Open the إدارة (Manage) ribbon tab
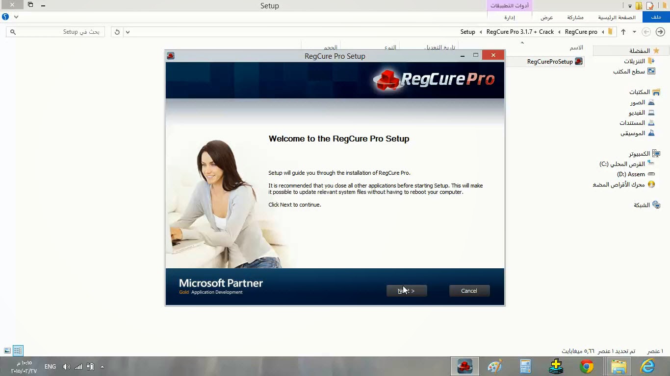The width and height of the screenshot is (670, 376). (x=510, y=17)
